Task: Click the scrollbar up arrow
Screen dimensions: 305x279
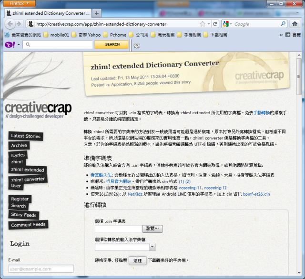Action: [x=299, y=55]
